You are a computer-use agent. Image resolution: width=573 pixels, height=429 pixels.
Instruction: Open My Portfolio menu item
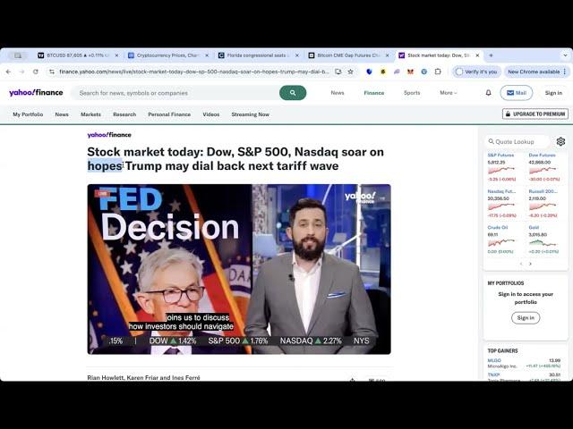(x=28, y=114)
